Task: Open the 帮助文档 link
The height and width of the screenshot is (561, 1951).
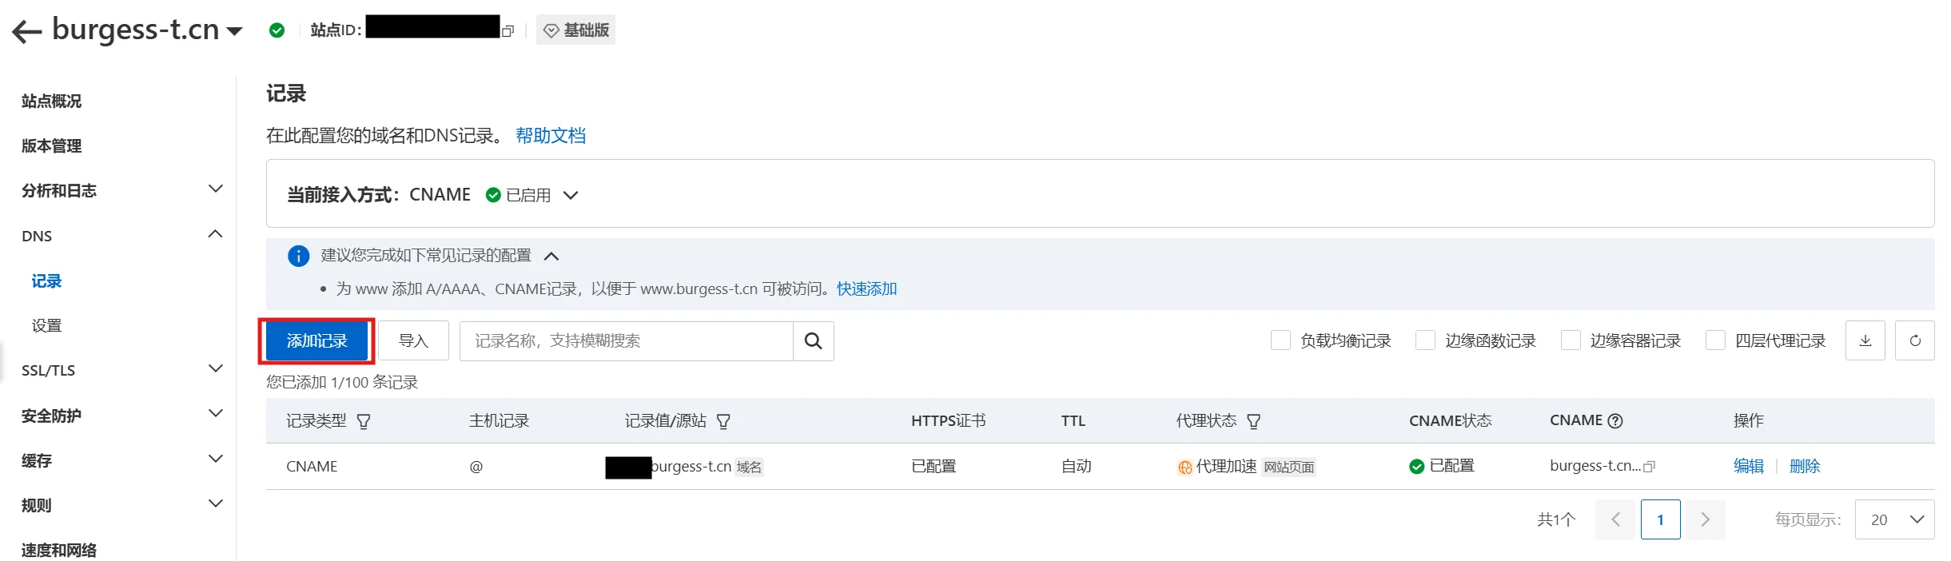Action: click(550, 136)
